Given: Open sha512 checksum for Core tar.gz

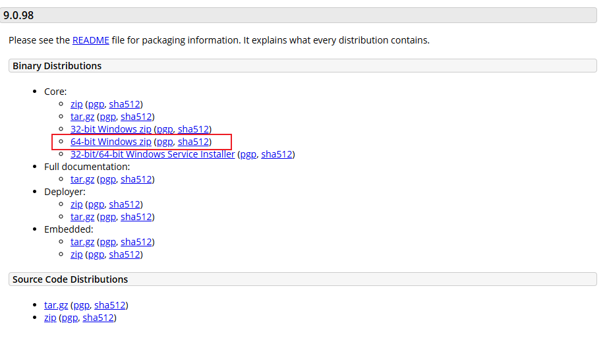Looking at the screenshot, I should point(136,117).
